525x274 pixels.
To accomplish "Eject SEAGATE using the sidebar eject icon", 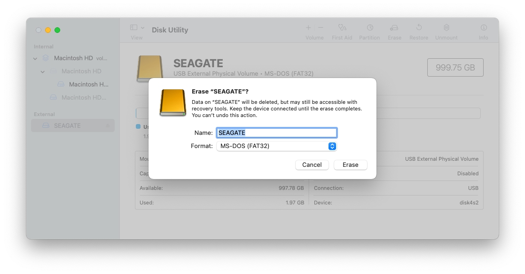I will (108, 125).
